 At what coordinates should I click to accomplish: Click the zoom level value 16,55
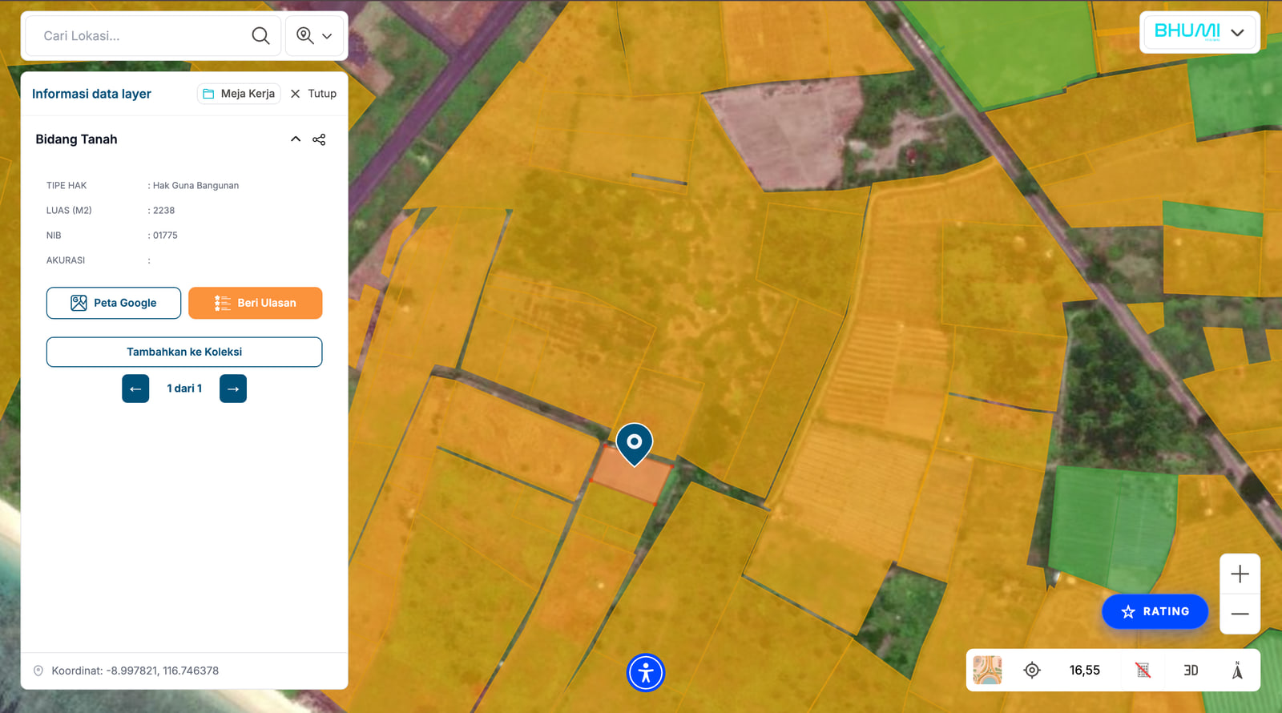click(x=1084, y=670)
